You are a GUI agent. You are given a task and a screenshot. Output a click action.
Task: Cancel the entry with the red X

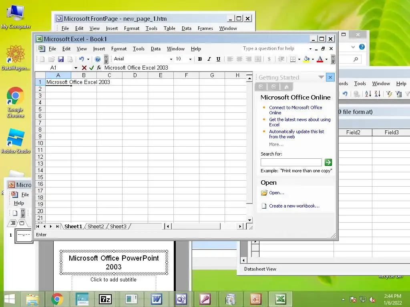pos(84,68)
